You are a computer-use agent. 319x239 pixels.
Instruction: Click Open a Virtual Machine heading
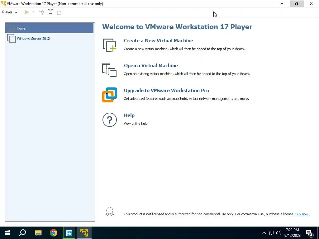pyautogui.click(x=151, y=65)
